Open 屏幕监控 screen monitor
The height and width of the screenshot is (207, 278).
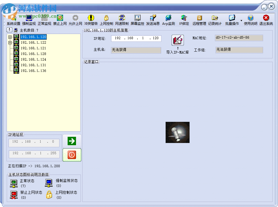pyautogui.click(x=137, y=20)
